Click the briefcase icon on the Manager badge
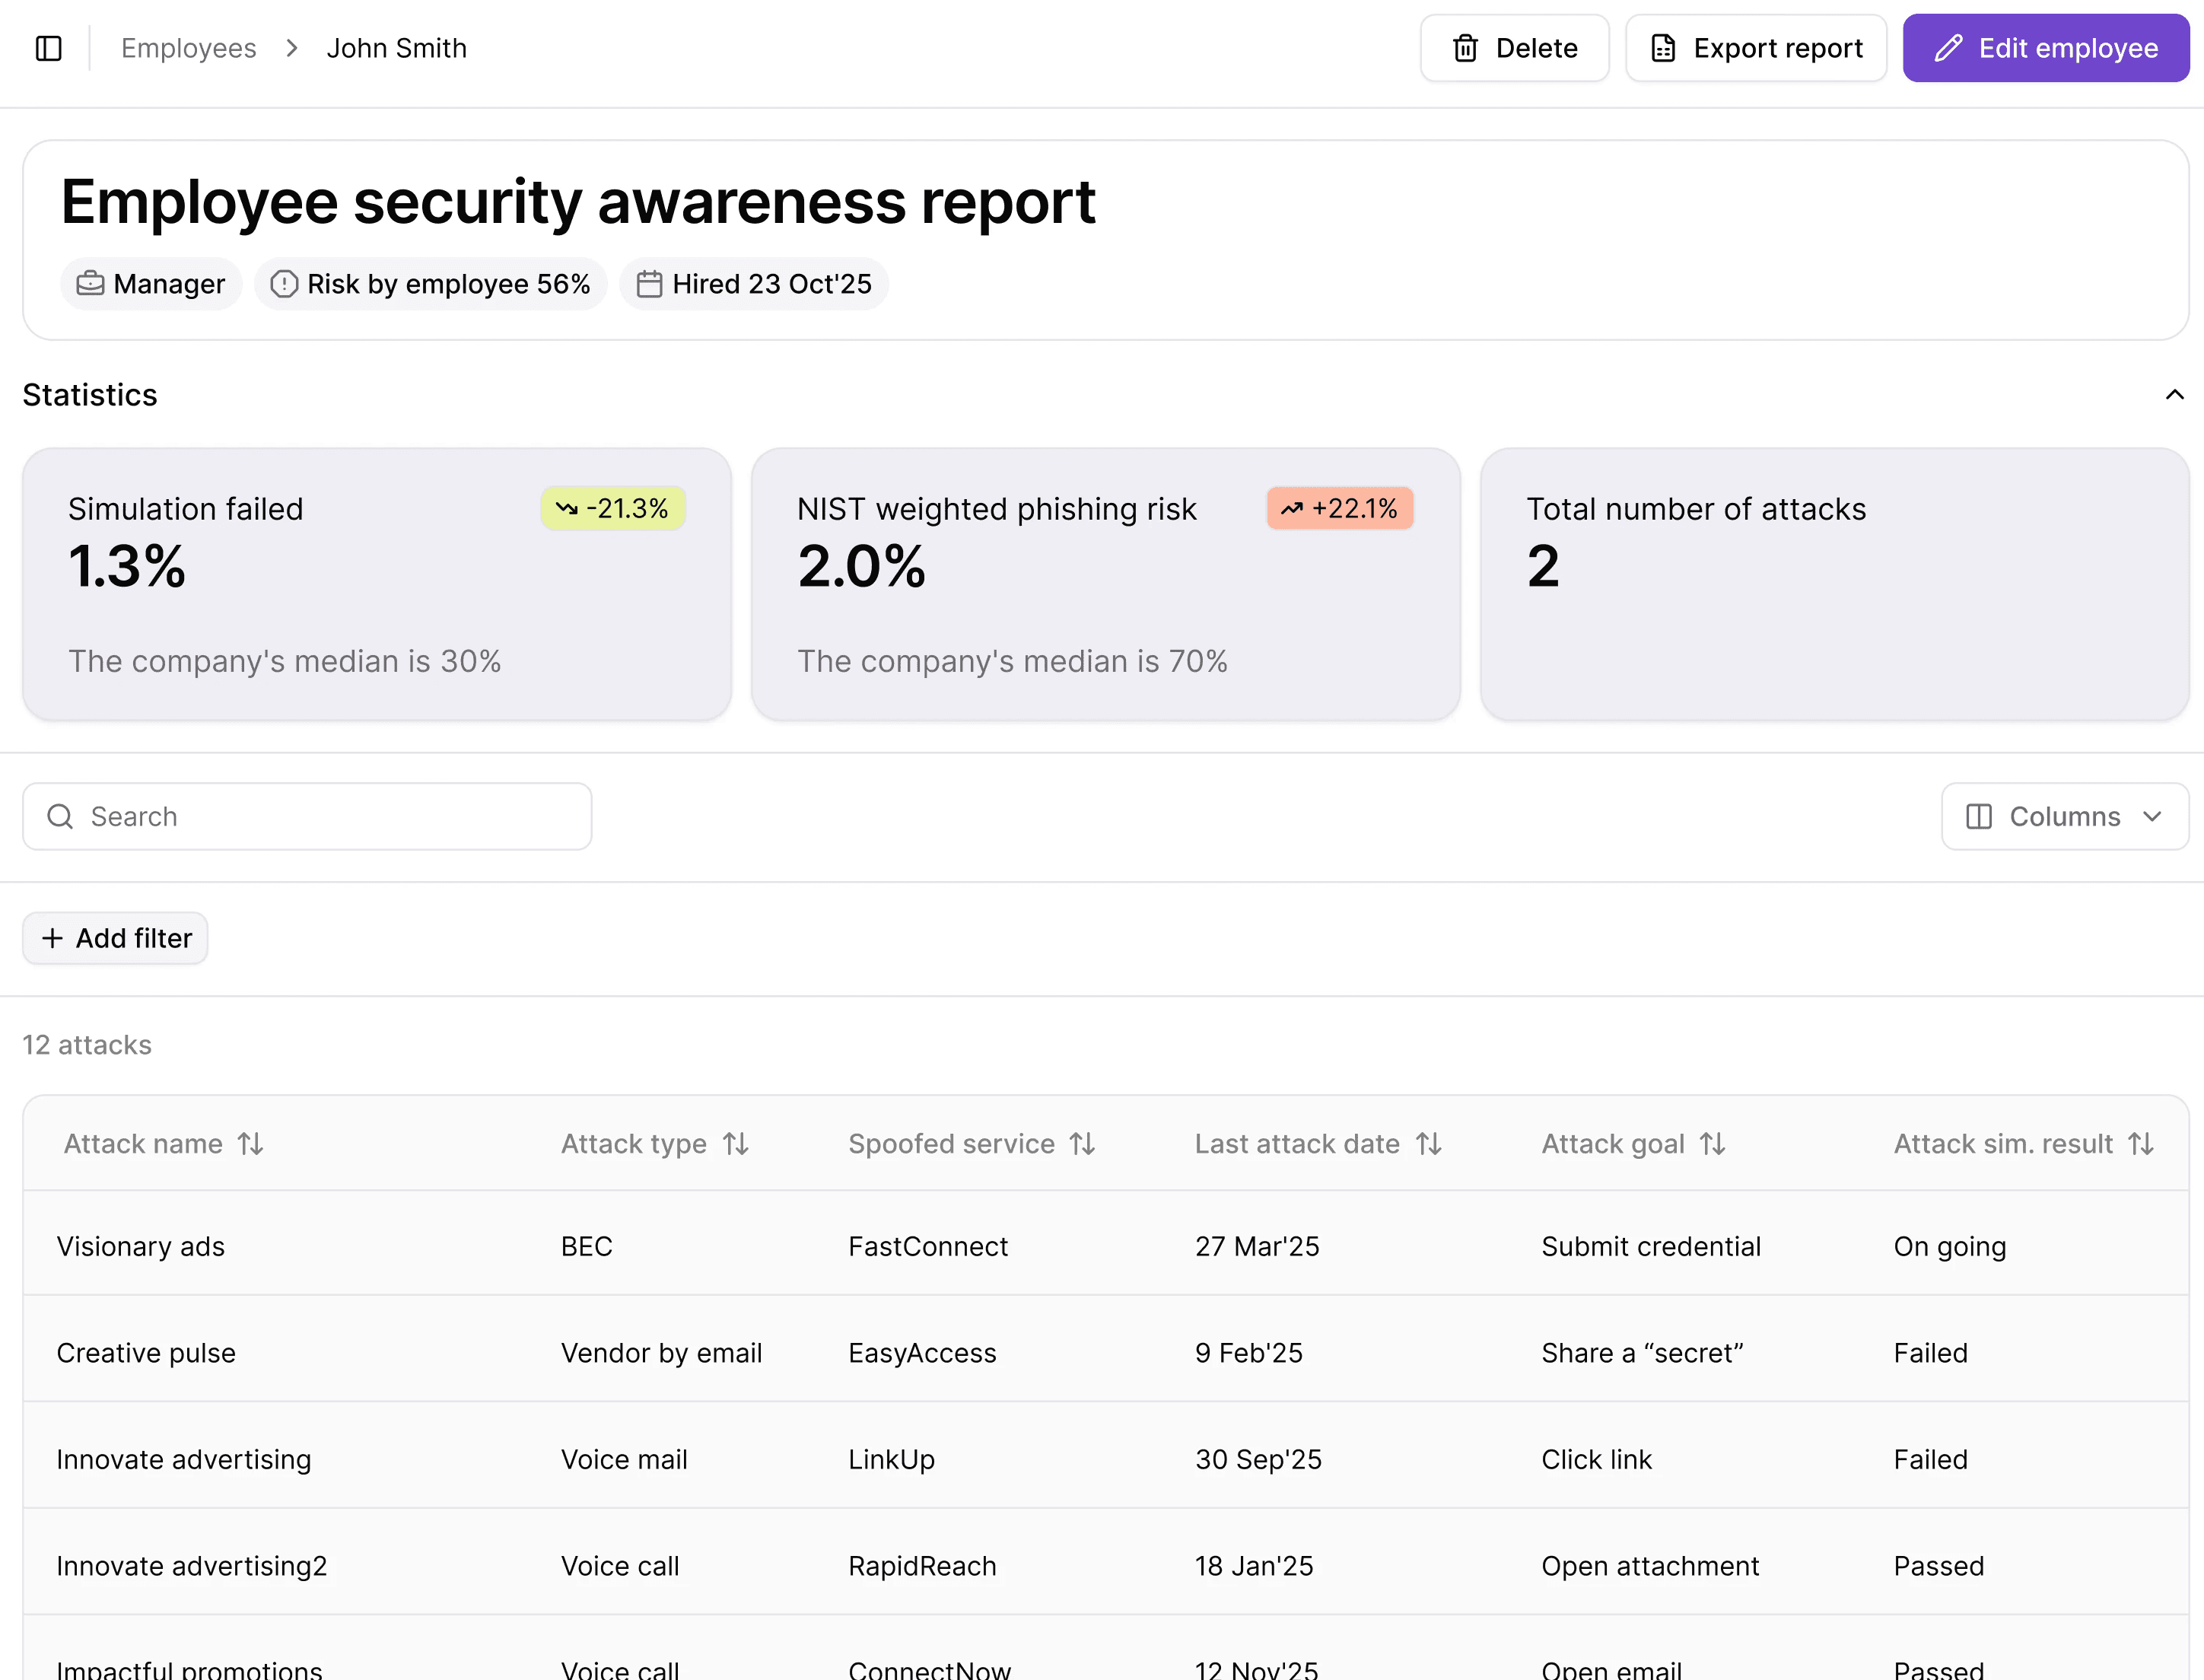This screenshot has height=1680, width=2204. [x=90, y=284]
